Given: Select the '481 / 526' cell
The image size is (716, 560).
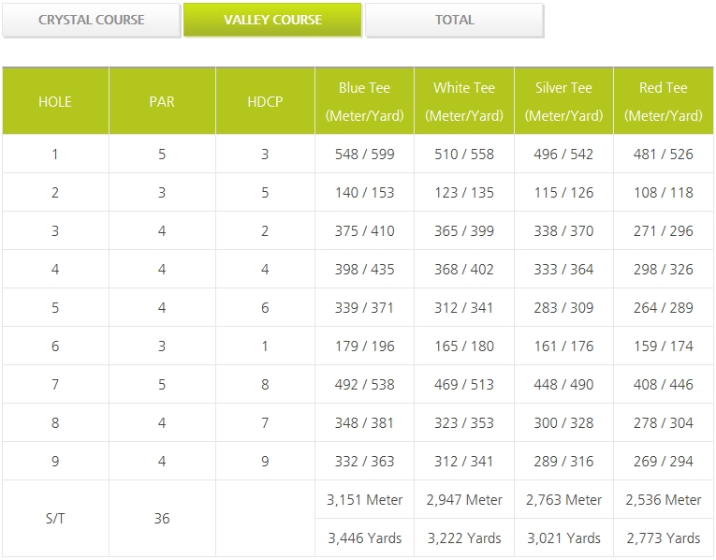Looking at the screenshot, I should (663, 155).
